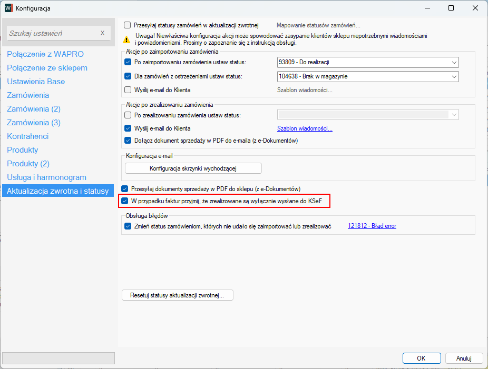
Task: Click the yellow warning triangle icon
Action: (126, 39)
